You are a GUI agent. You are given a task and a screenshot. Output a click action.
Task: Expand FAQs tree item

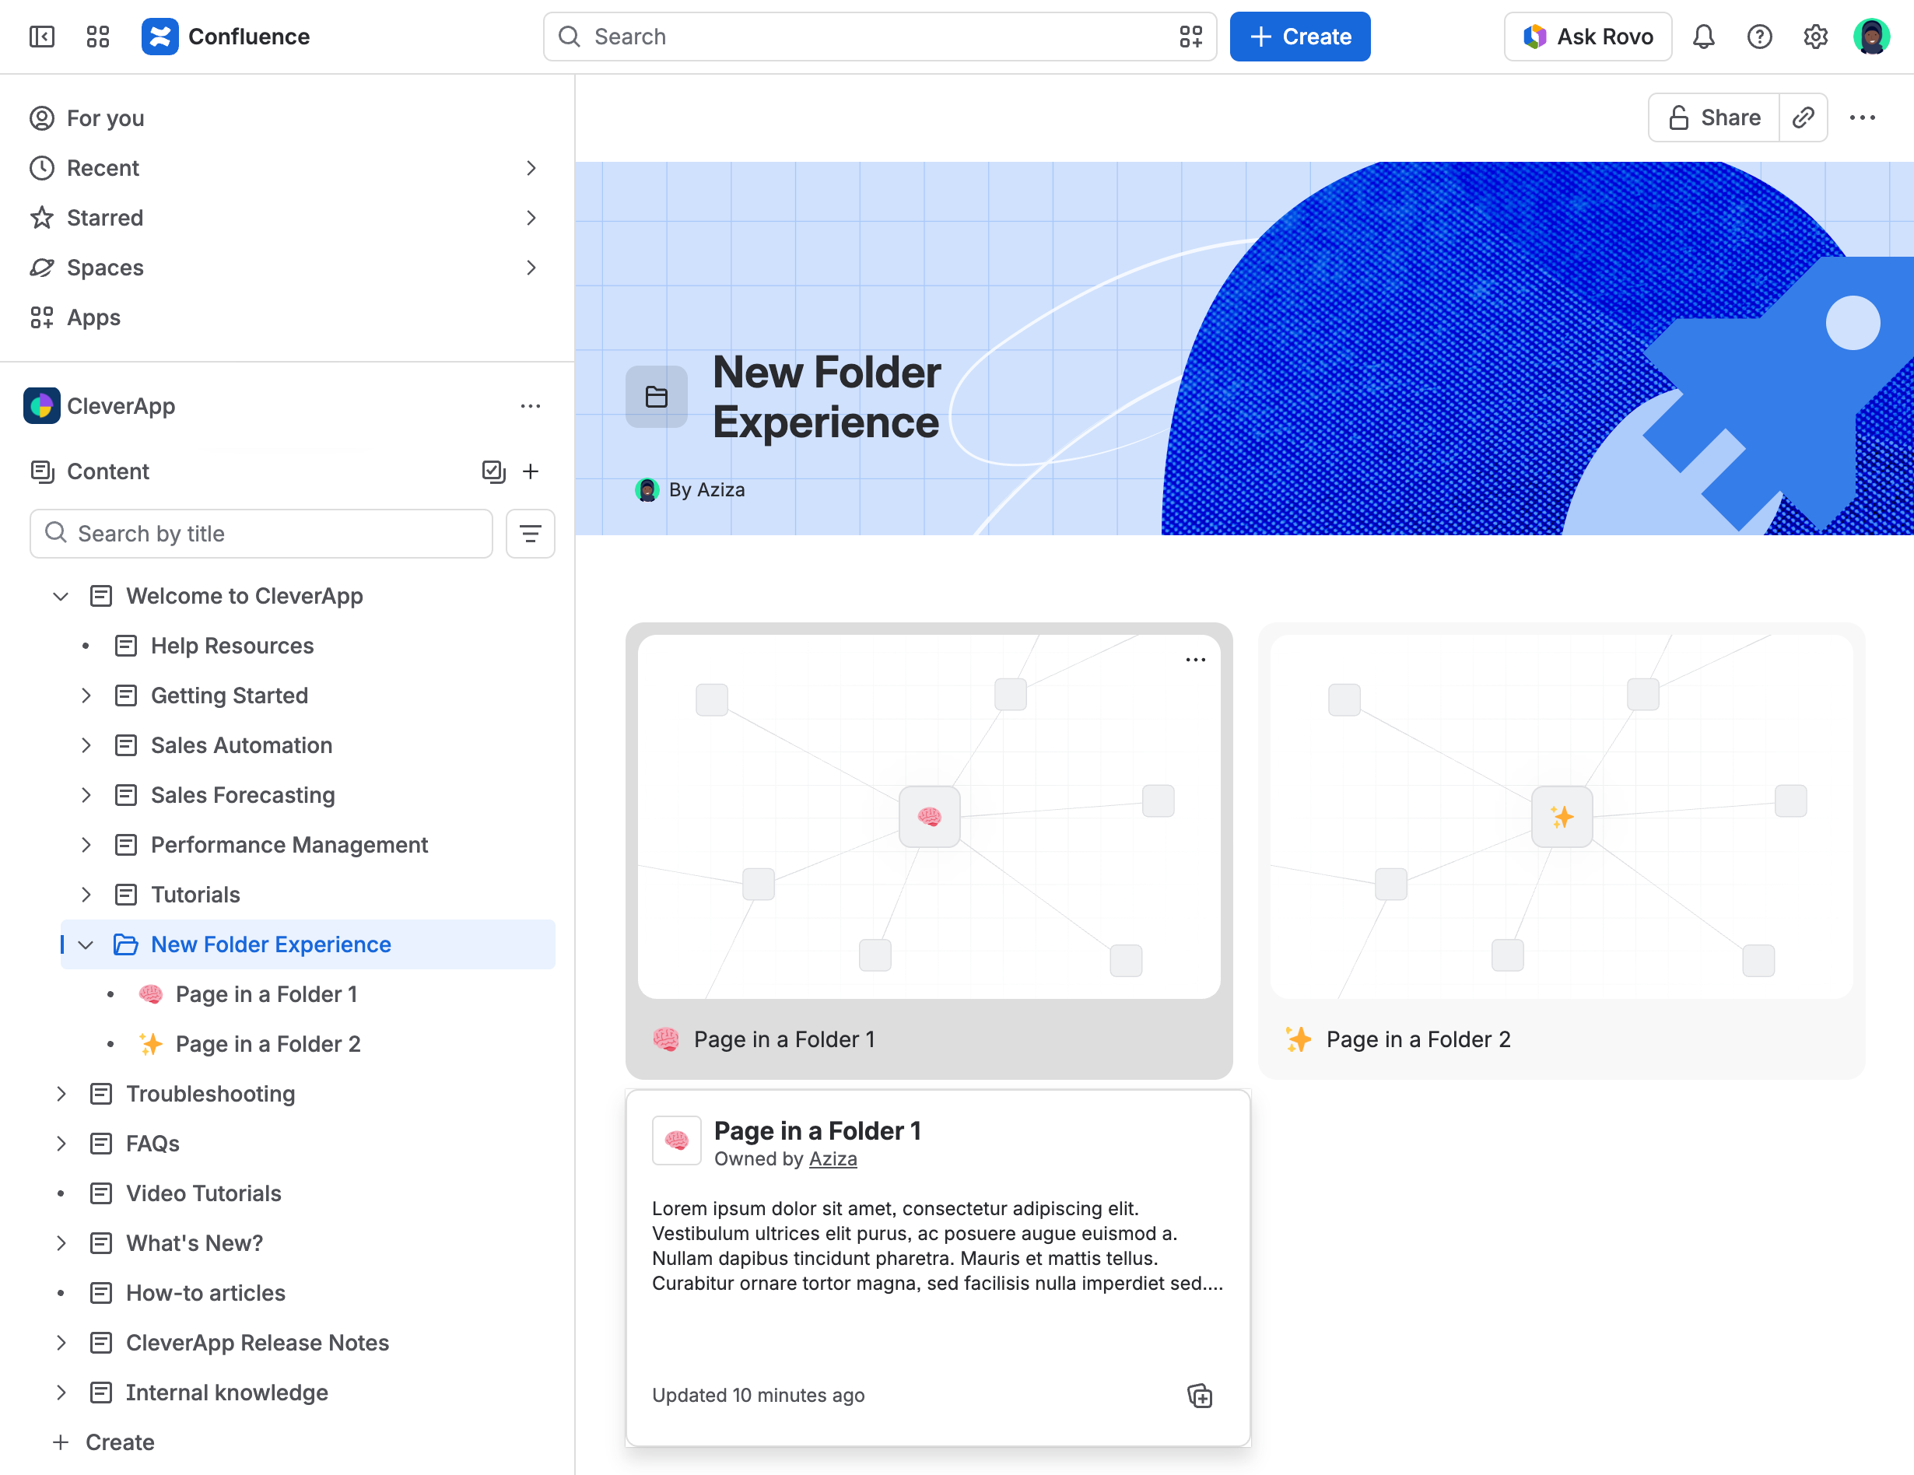pos(61,1144)
